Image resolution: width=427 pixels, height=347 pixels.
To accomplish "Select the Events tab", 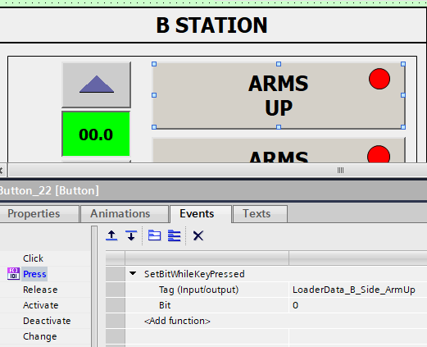I will tap(197, 213).
